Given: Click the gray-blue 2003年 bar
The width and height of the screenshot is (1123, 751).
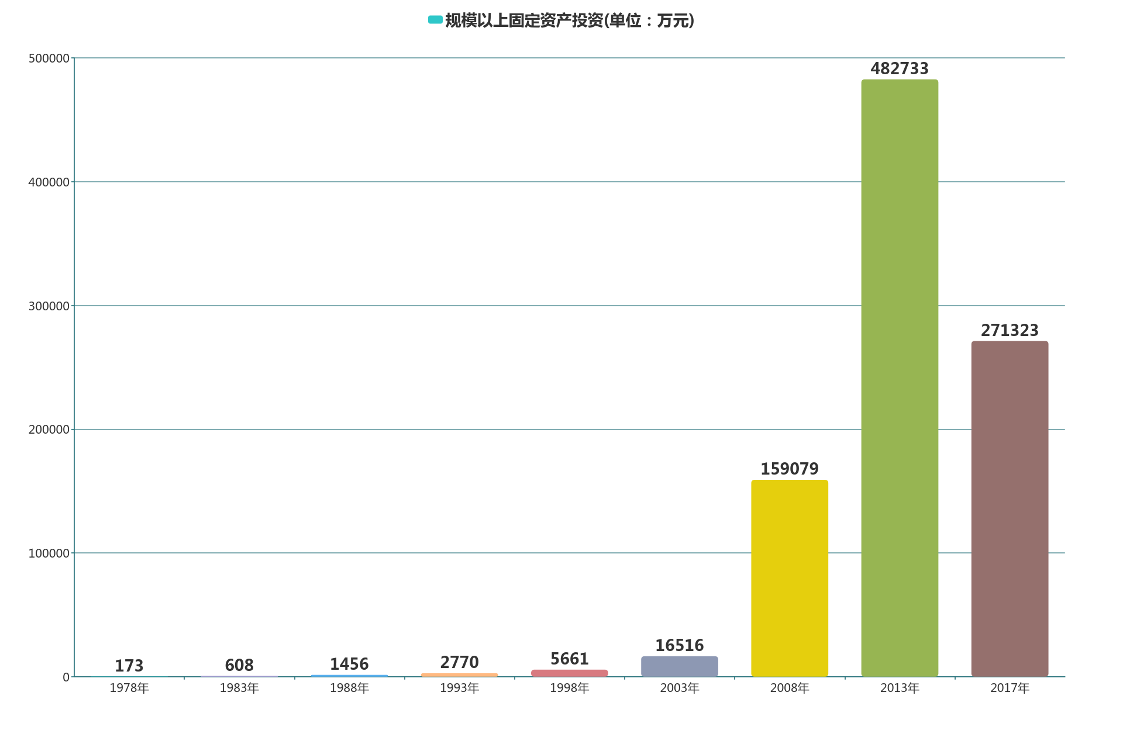Looking at the screenshot, I should [x=679, y=666].
